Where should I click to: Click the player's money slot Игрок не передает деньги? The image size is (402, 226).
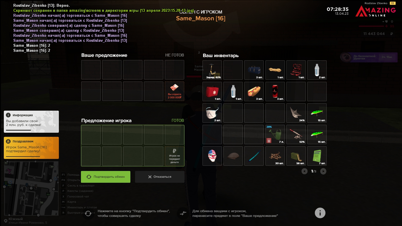coord(175,156)
